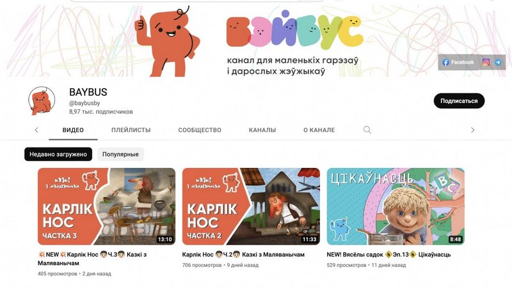The height and width of the screenshot is (288, 512).
Task: Click the Подписаться subscribe button
Action: [x=459, y=101]
